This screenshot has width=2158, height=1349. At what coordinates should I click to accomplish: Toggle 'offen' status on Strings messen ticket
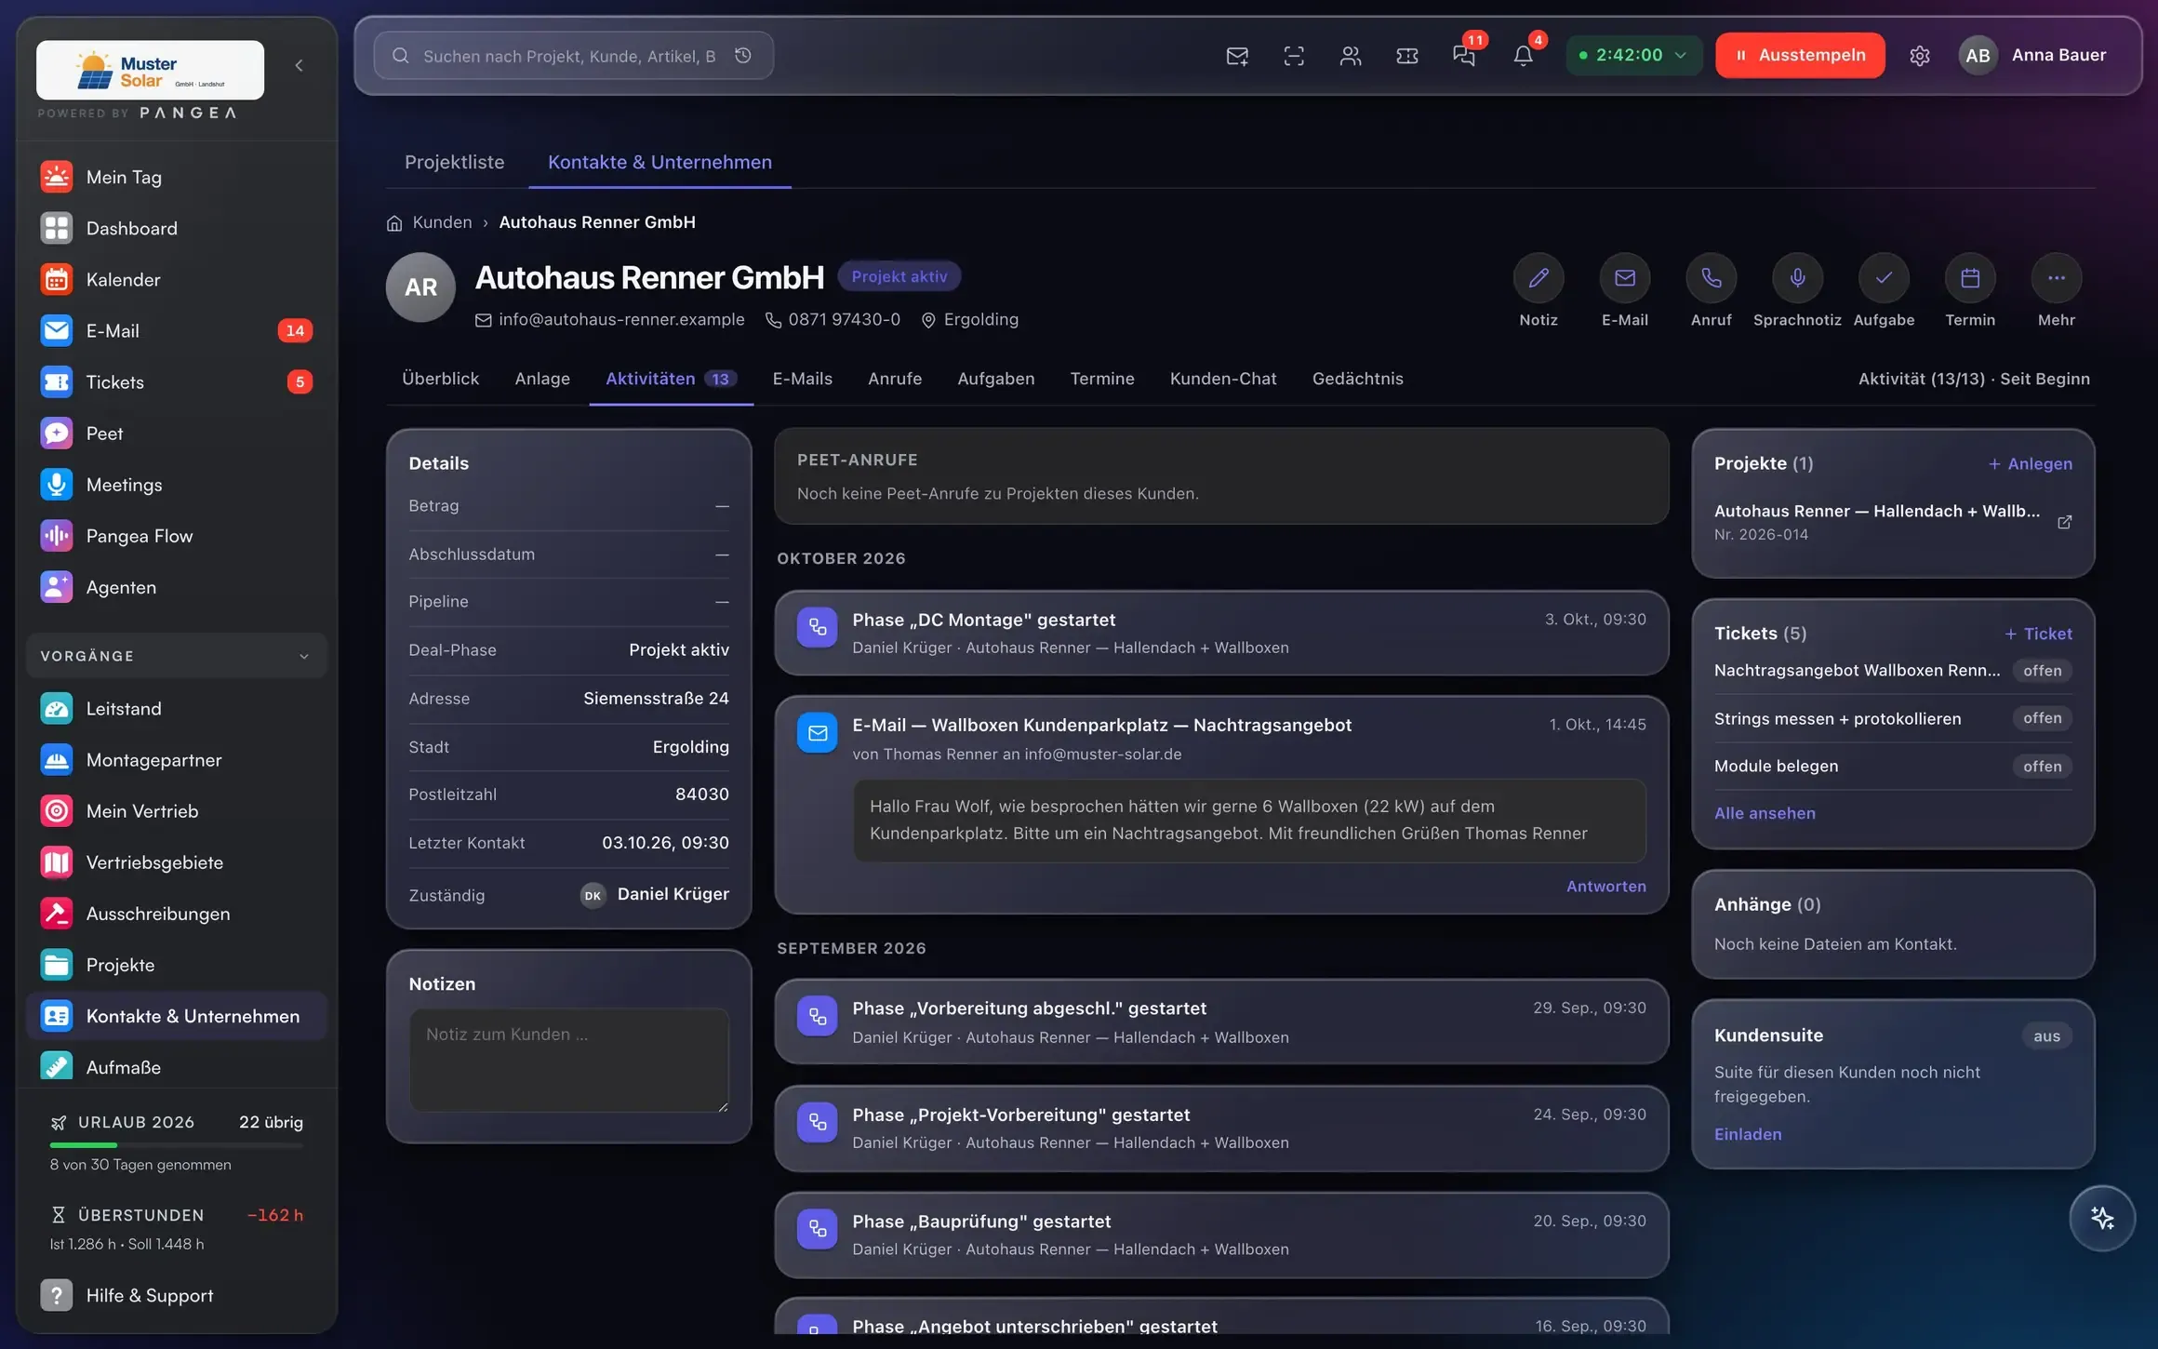[2042, 718]
